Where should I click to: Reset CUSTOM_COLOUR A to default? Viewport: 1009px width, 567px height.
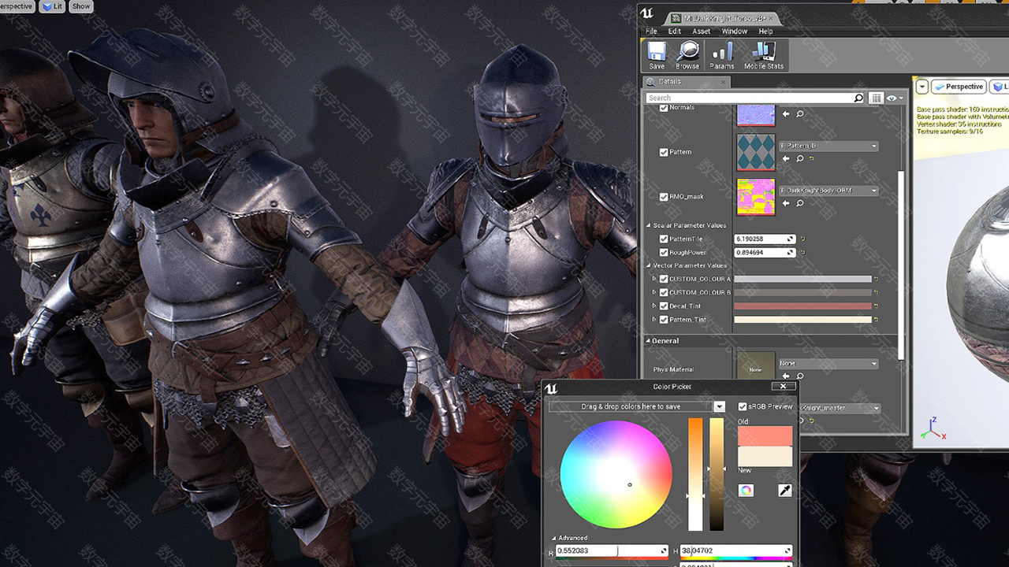pyautogui.click(x=876, y=279)
